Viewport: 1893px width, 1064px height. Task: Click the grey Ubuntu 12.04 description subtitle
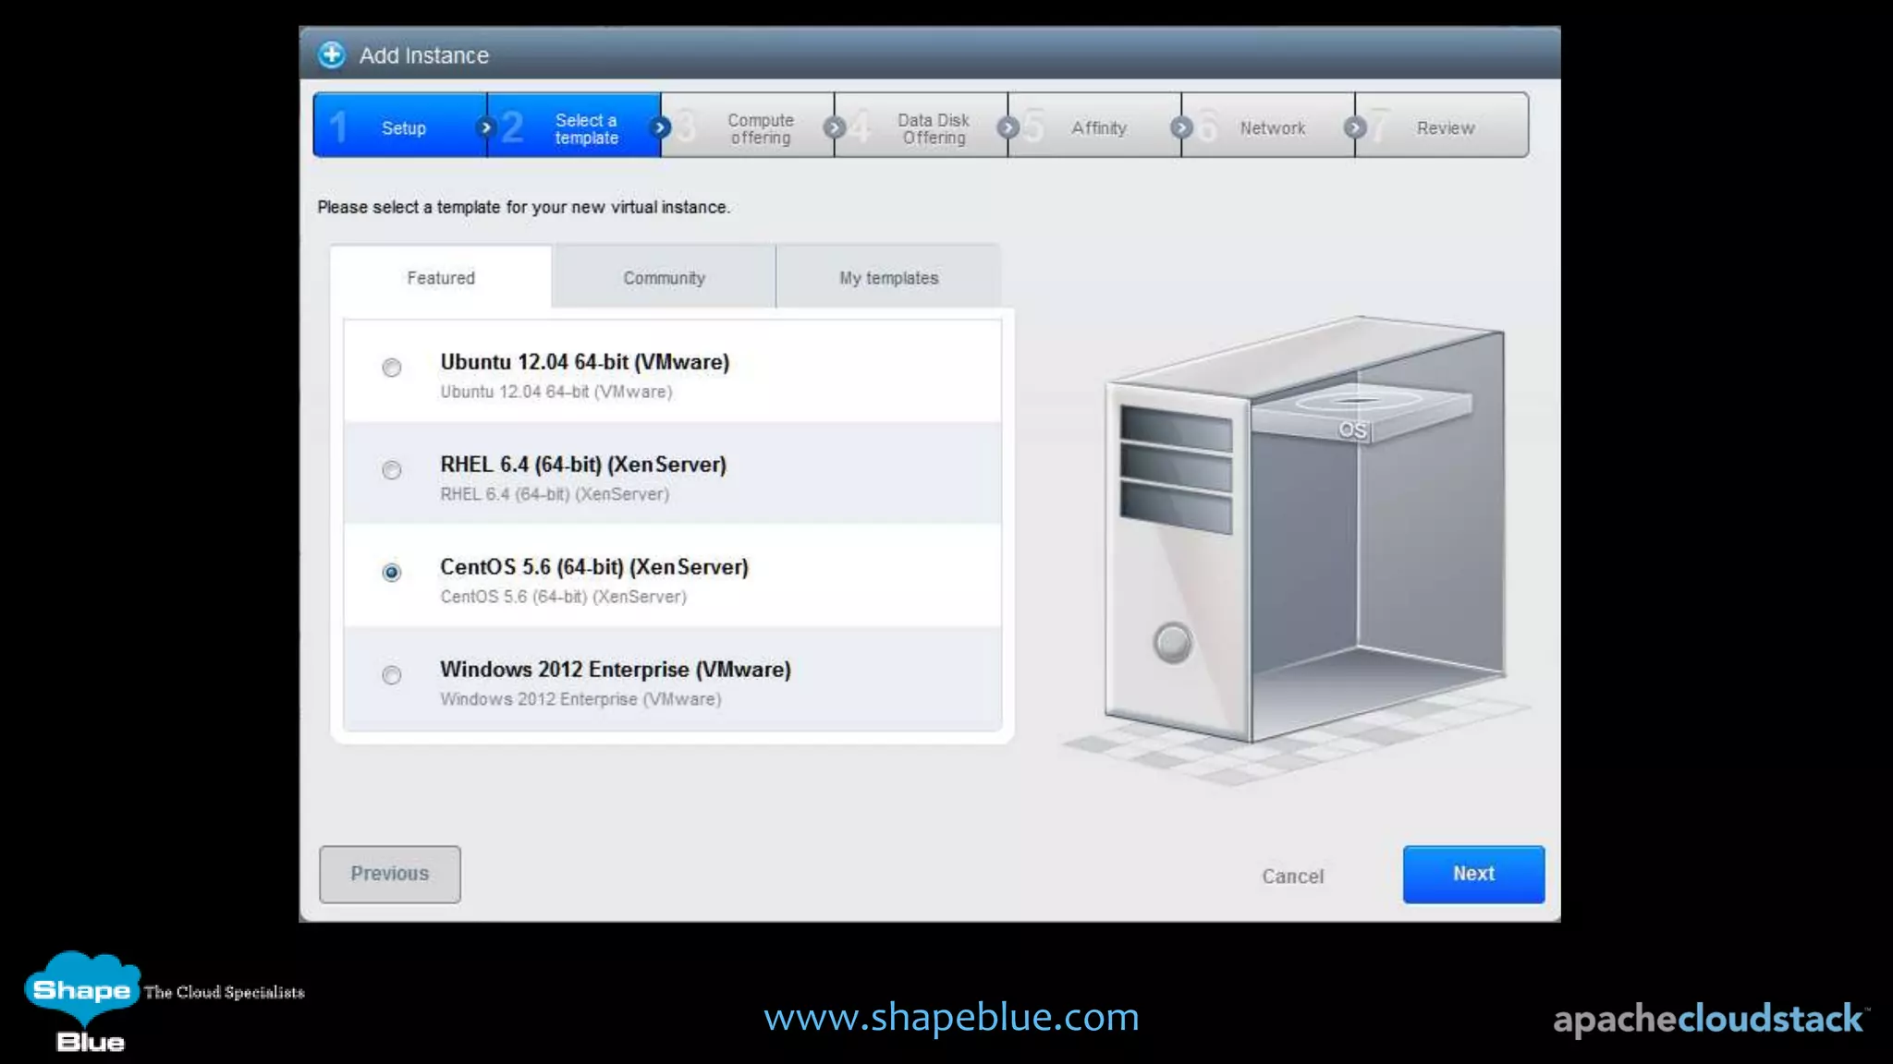coord(556,392)
